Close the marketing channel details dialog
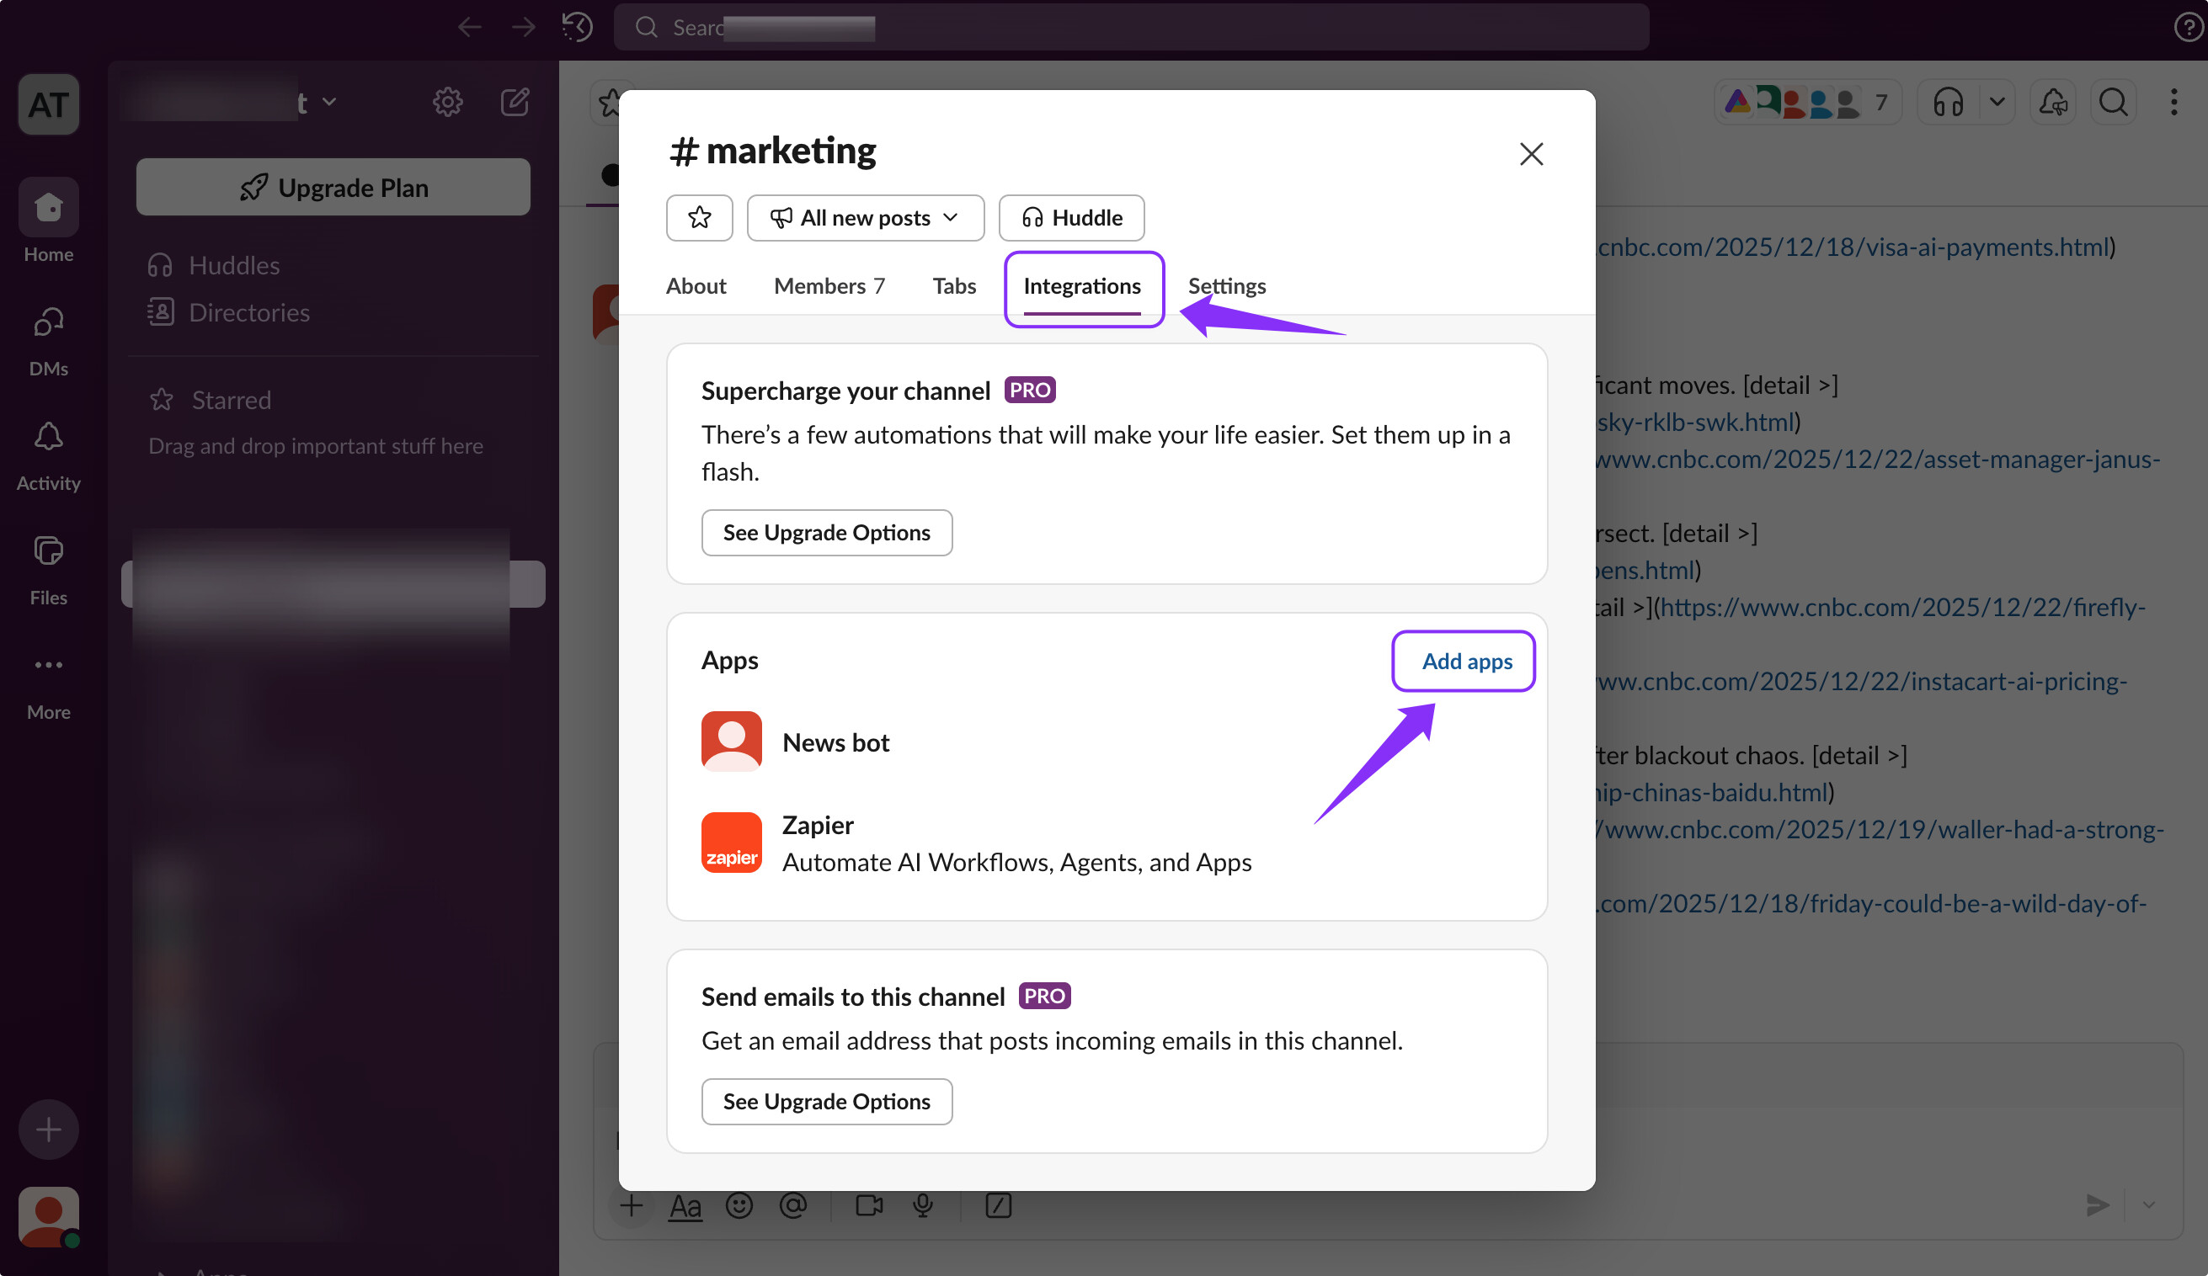This screenshot has width=2208, height=1276. point(1531,154)
